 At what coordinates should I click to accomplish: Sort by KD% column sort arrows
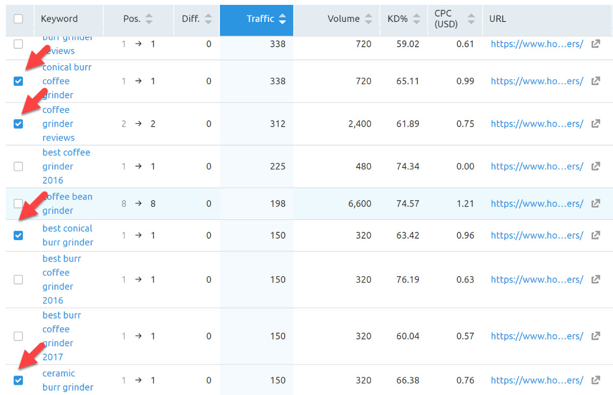[x=416, y=19]
